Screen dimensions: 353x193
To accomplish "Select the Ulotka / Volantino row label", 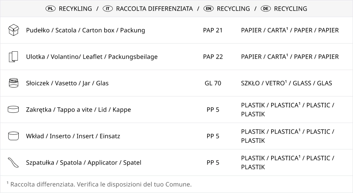I will [x=92, y=57].
